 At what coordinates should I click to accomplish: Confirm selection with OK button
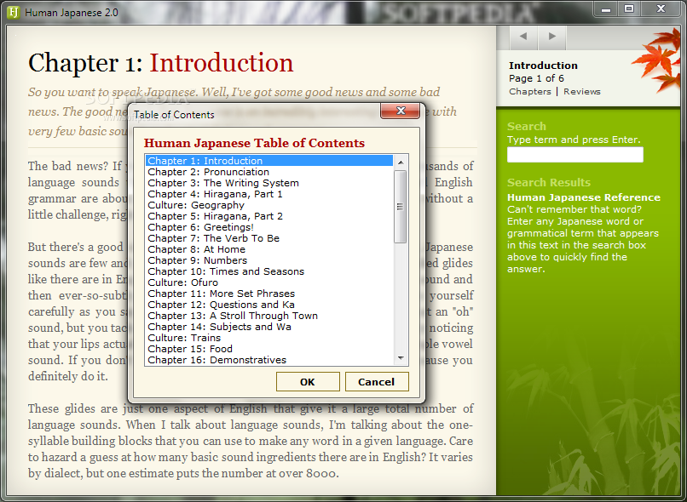tap(308, 382)
